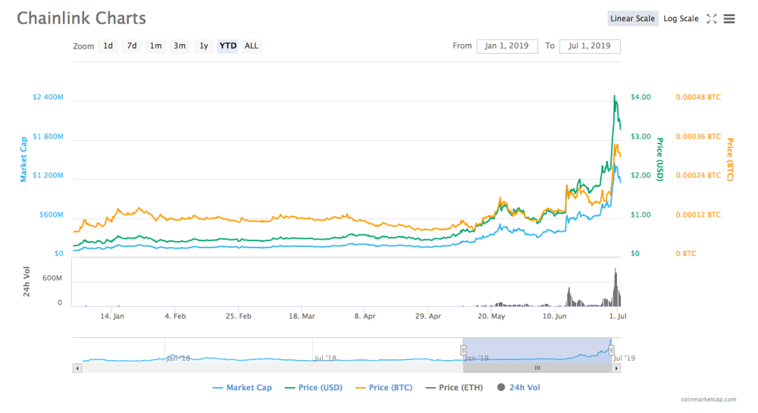Click the navigator scrollbar thumb
Screen dimensions: 758x413
click(x=537, y=368)
